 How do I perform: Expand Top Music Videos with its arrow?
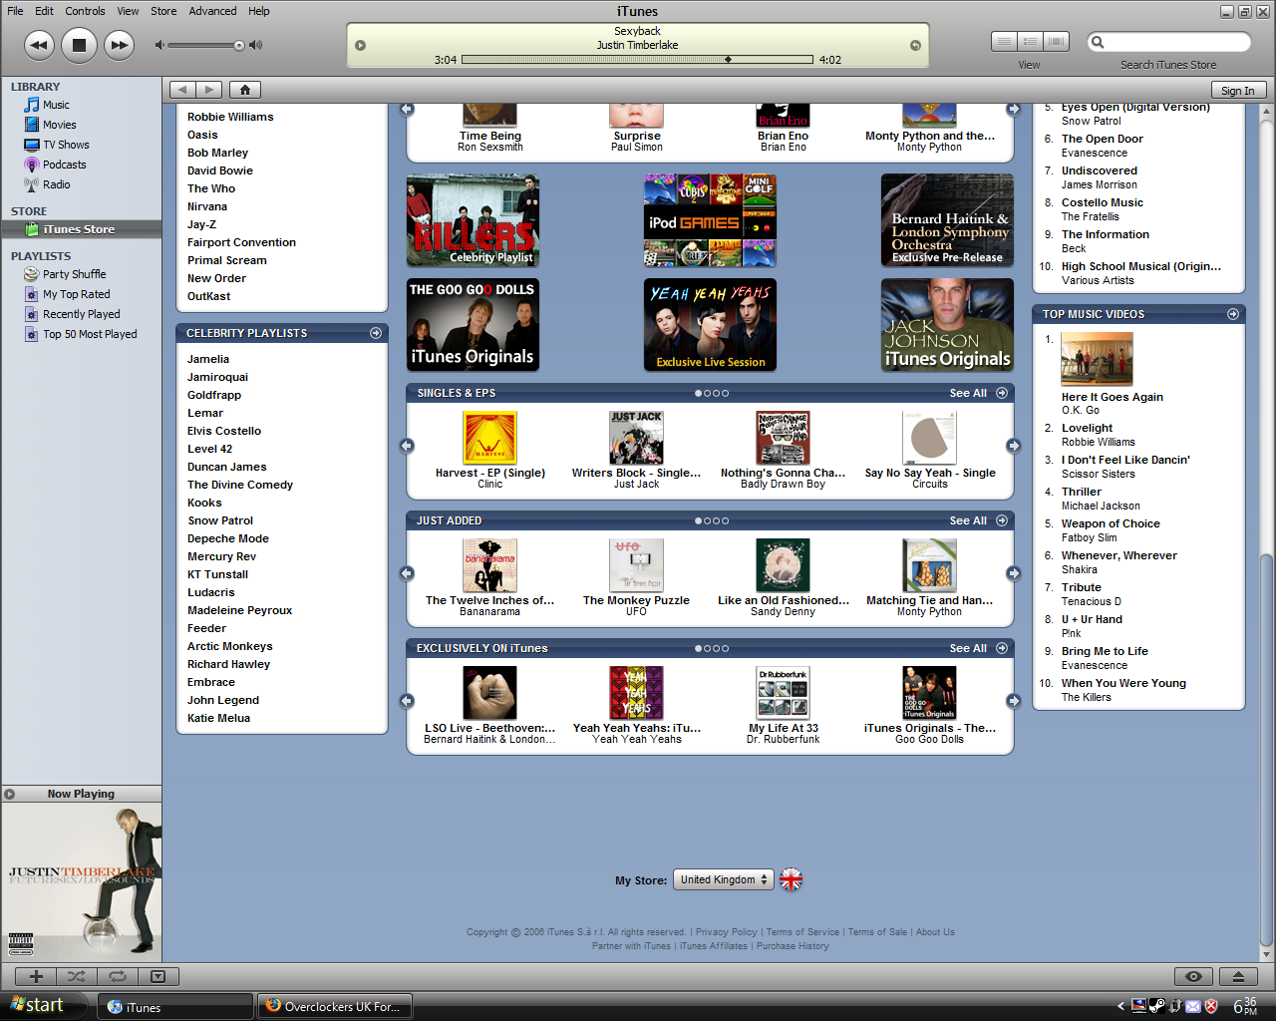click(x=1233, y=314)
